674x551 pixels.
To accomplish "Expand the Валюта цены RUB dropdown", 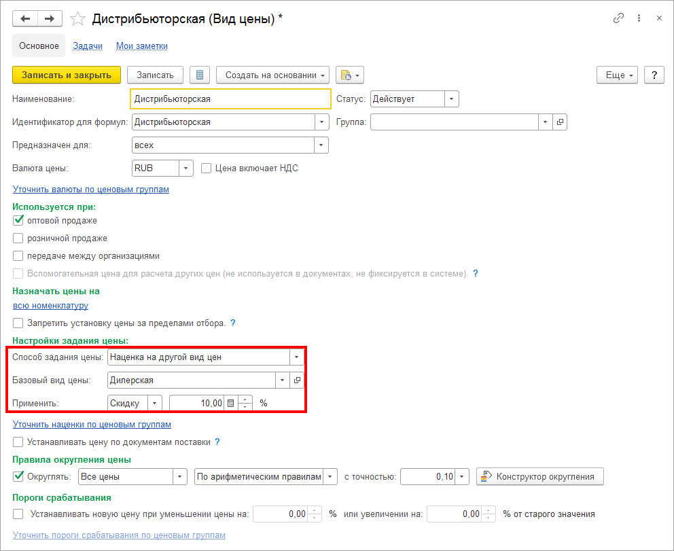I will [x=186, y=168].
